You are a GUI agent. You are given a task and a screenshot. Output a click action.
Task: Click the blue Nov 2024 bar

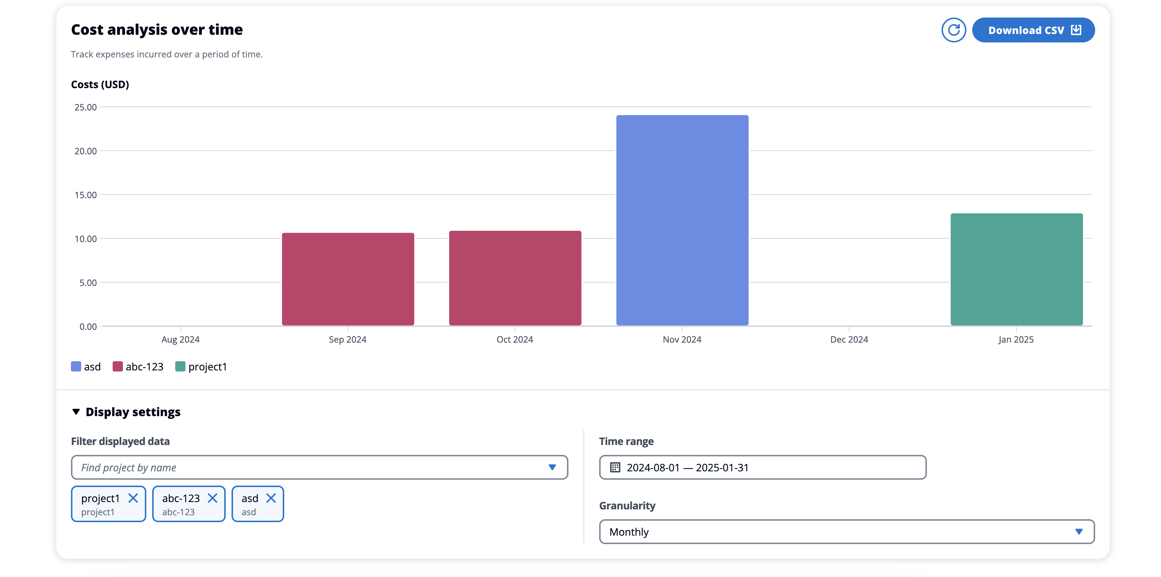click(682, 220)
